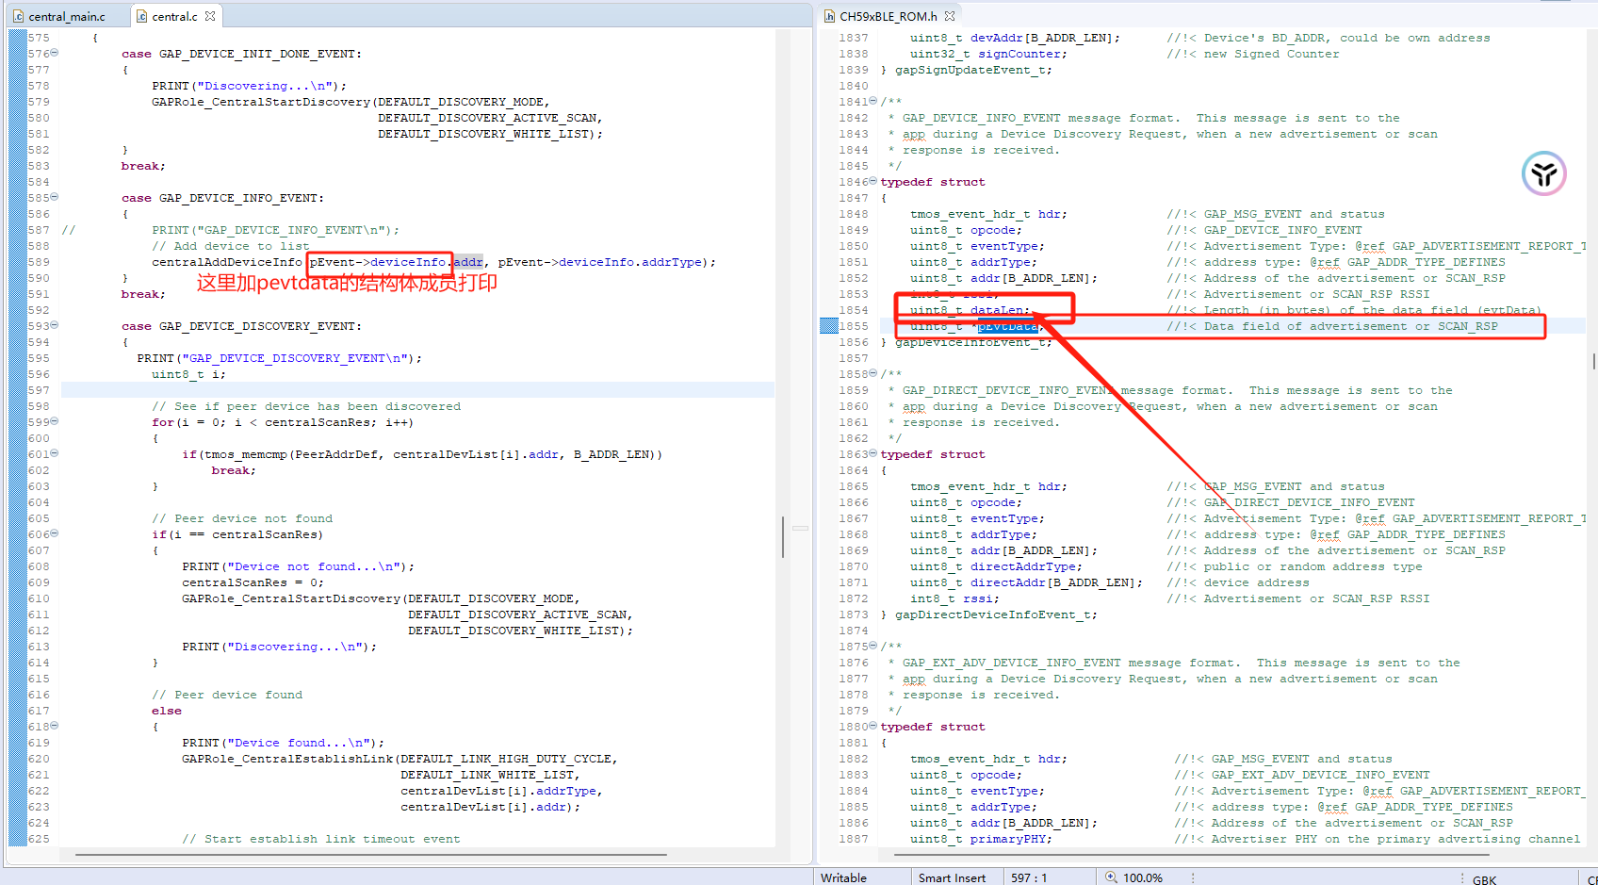This screenshot has height=885, width=1598.
Task: Click the left editor's horizontal scrollbar
Action: (x=371, y=855)
